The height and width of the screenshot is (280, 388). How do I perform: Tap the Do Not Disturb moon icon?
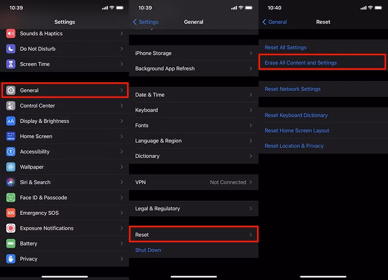[x=11, y=49]
